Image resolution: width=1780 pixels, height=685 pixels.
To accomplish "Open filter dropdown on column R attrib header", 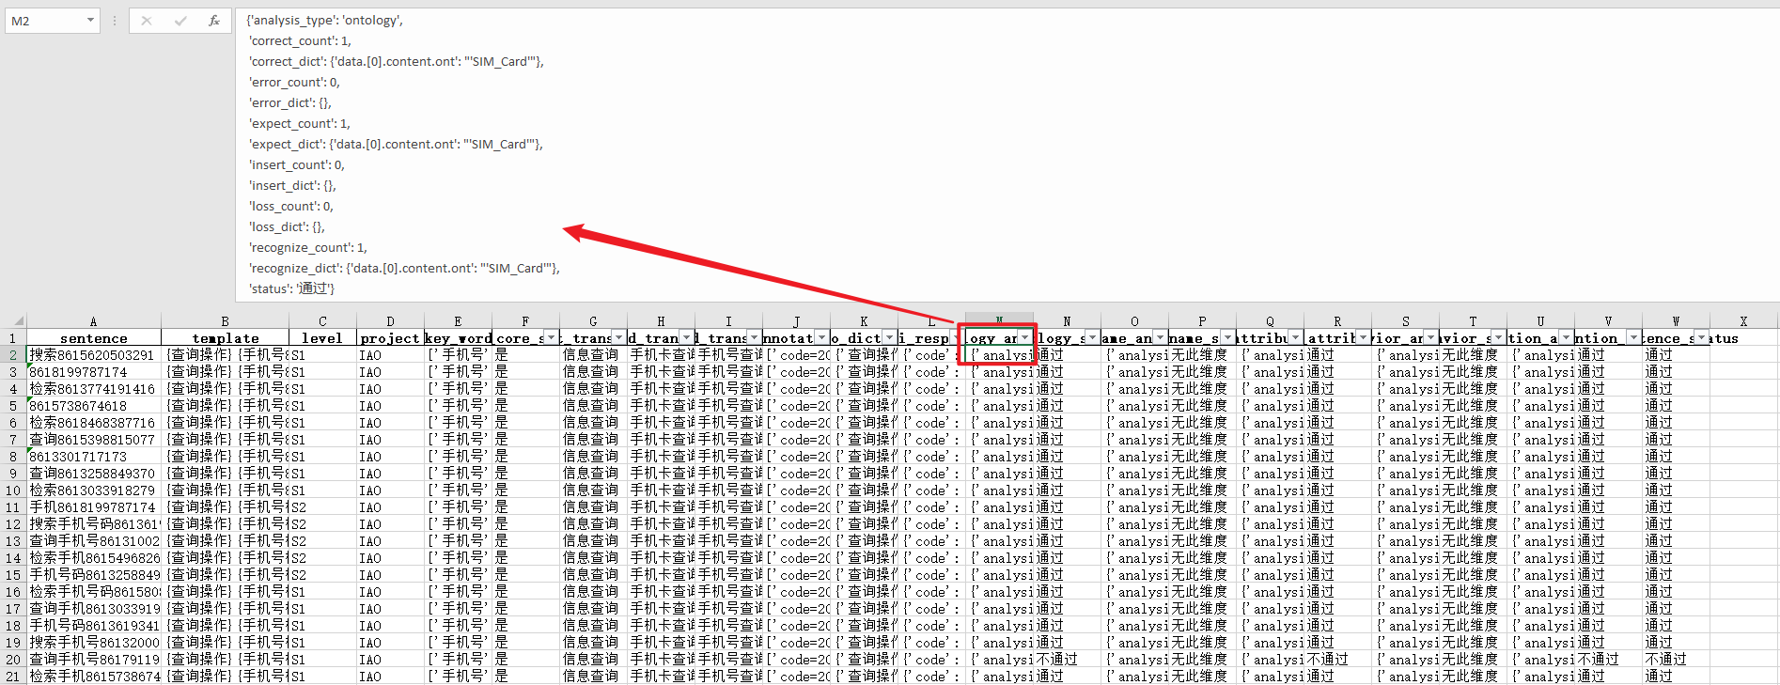I will 1363,337.
